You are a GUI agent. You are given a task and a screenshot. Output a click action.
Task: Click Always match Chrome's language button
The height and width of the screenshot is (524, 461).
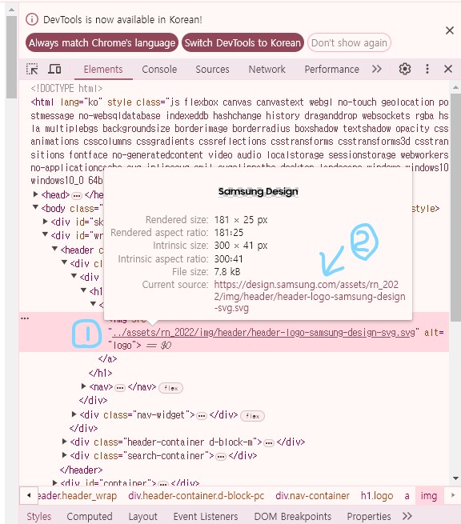pos(102,42)
